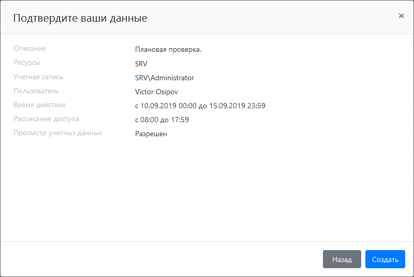Click the Ресурсы field label
Image resolution: width=414 pixels, height=277 pixels.
27,63
